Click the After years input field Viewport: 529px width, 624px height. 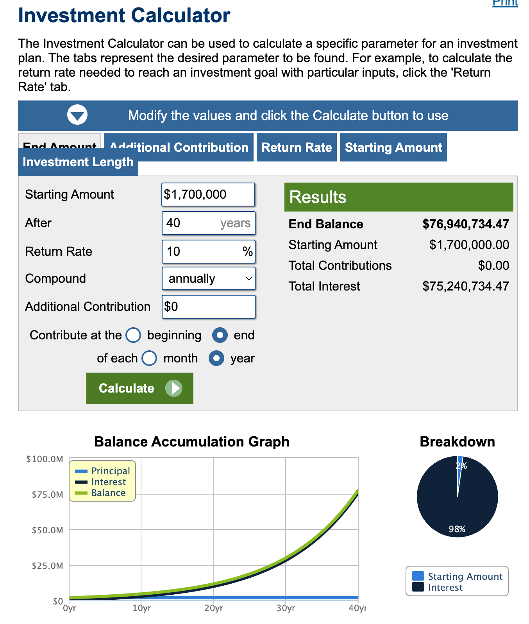209,223
